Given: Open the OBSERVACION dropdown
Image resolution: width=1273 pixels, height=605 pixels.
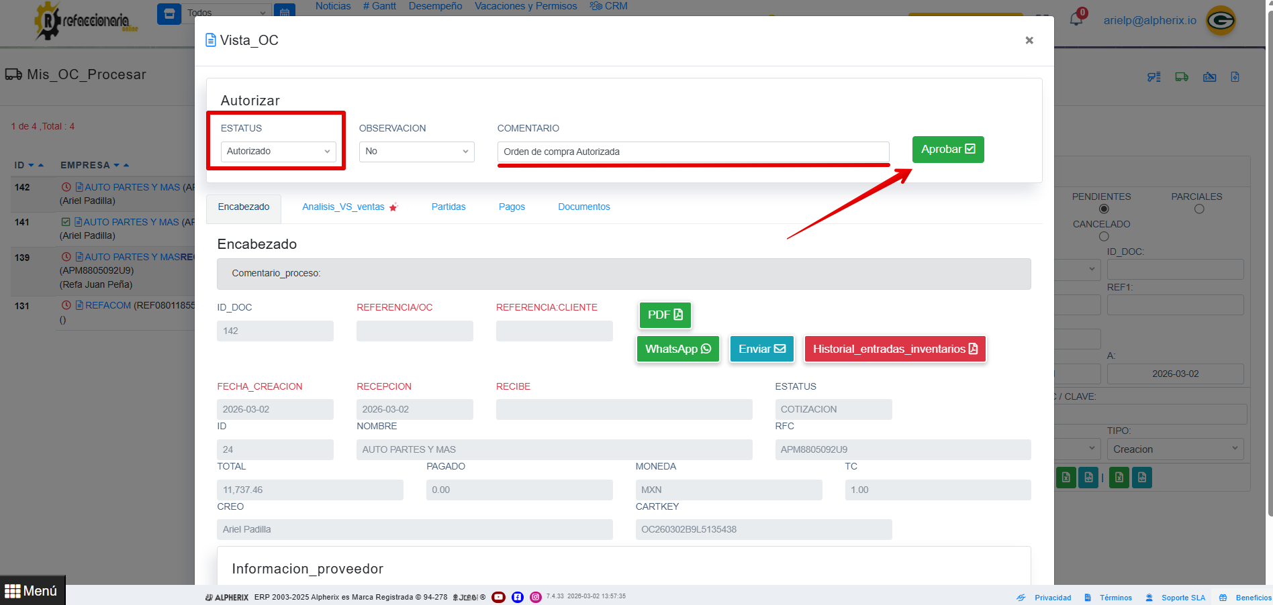Looking at the screenshot, I should [416, 152].
